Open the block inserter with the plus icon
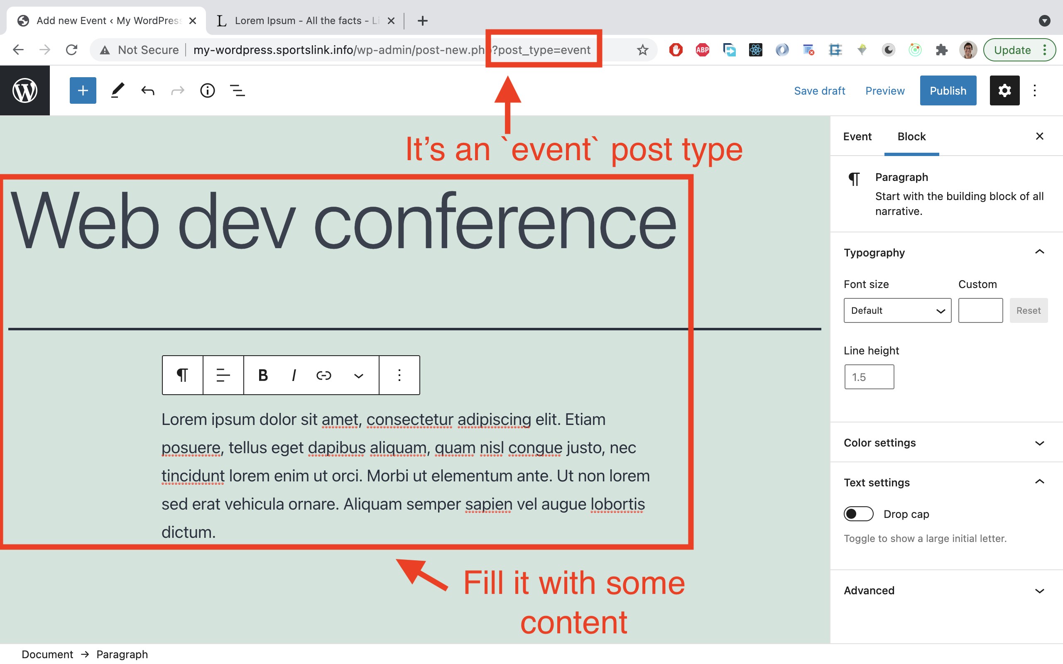 pyautogui.click(x=82, y=90)
